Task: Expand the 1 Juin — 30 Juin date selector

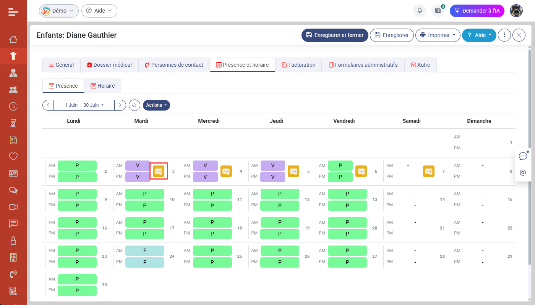Action: coord(84,105)
